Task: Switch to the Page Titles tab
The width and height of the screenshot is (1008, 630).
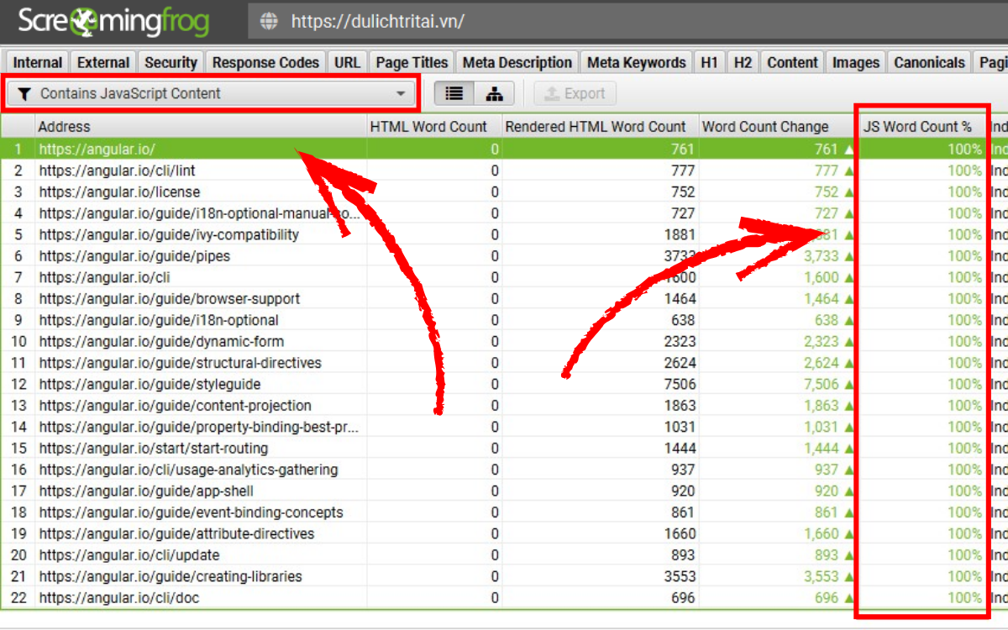Action: coord(412,62)
